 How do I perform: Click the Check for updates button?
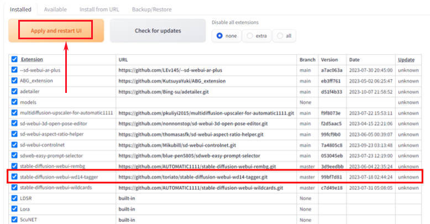[x=158, y=30]
